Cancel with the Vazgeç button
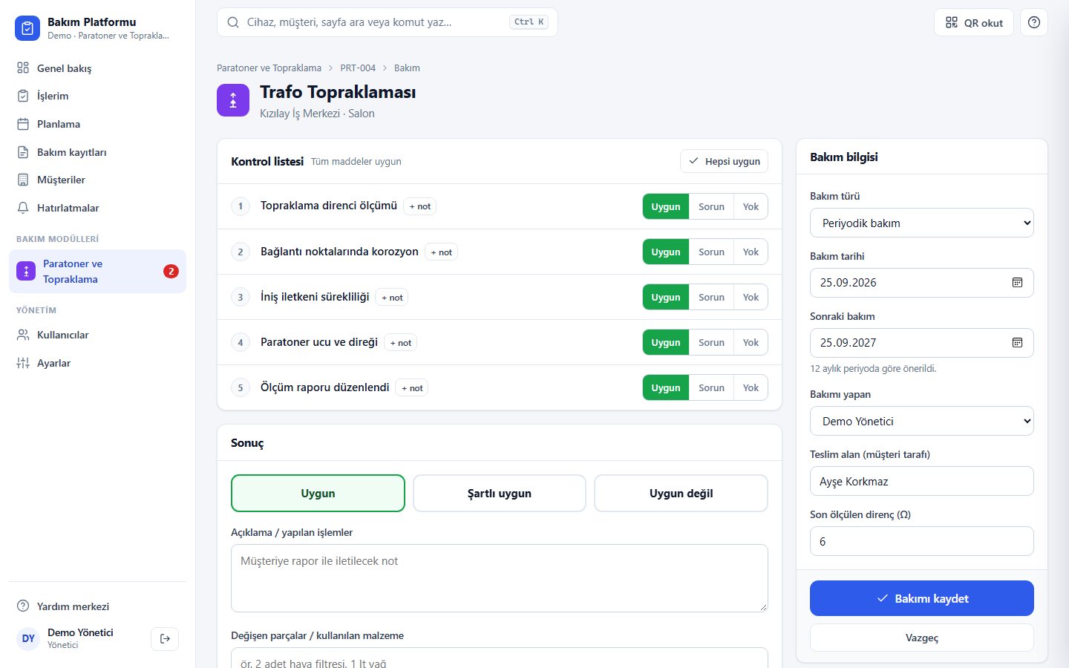The height and width of the screenshot is (668, 1069). click(x=922, y=638)
